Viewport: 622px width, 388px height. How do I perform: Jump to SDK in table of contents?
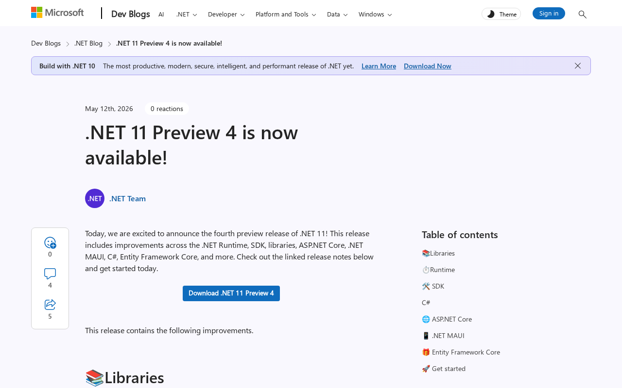tap(433, 286)
